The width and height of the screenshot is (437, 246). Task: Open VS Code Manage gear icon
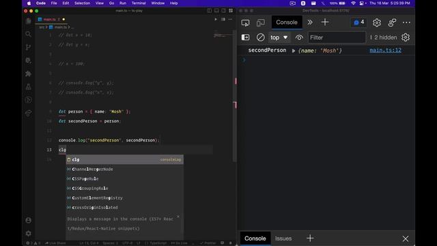(x=29, y=233)
